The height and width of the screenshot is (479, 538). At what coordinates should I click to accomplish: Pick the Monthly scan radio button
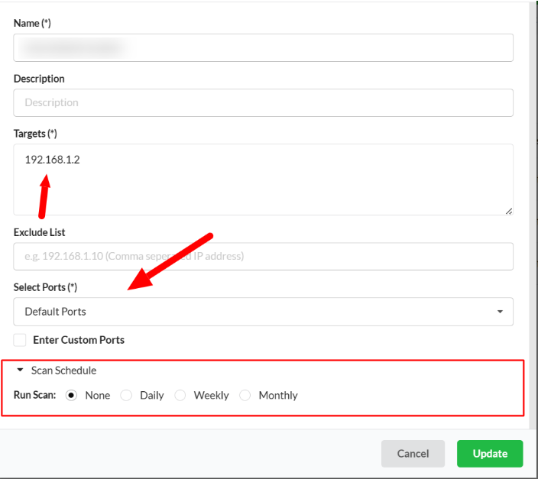pos(245,396)
